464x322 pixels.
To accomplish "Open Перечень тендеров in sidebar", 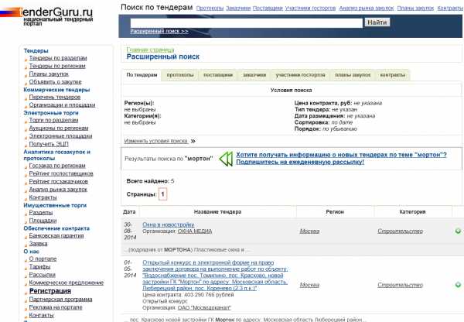I will click(55, 98).
